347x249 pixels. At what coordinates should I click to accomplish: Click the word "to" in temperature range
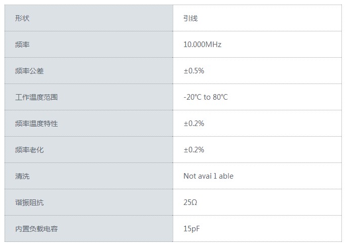point(207,97)
